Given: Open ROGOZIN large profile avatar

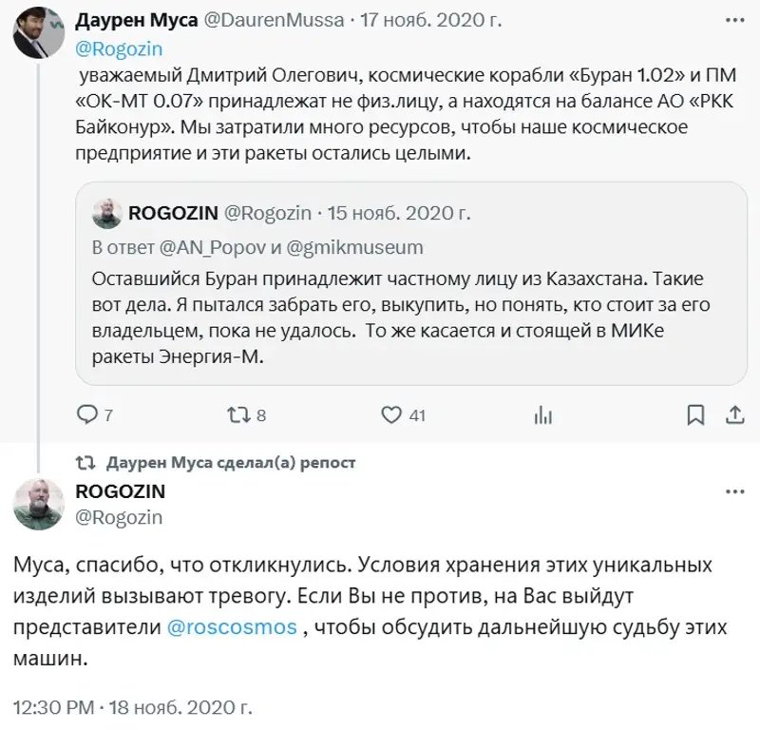Looking at the screenshot, I should click(x=38, y=505).
